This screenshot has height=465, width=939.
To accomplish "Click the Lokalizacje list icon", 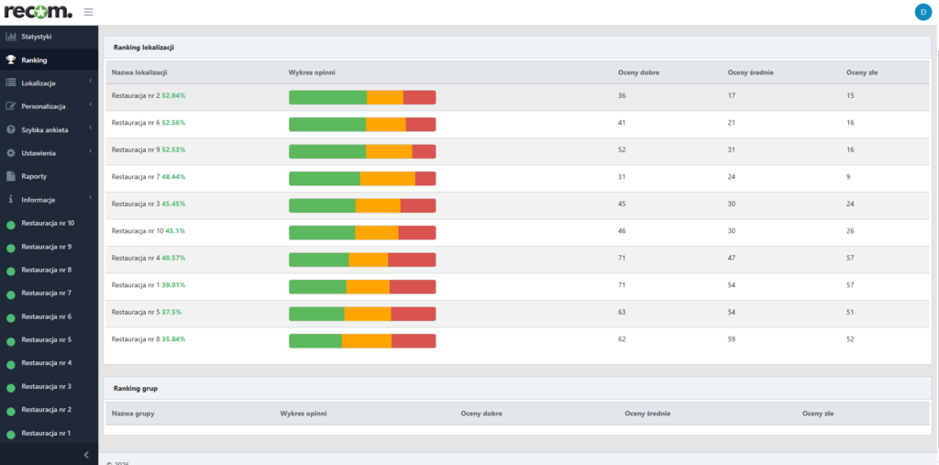I will 11,83.
